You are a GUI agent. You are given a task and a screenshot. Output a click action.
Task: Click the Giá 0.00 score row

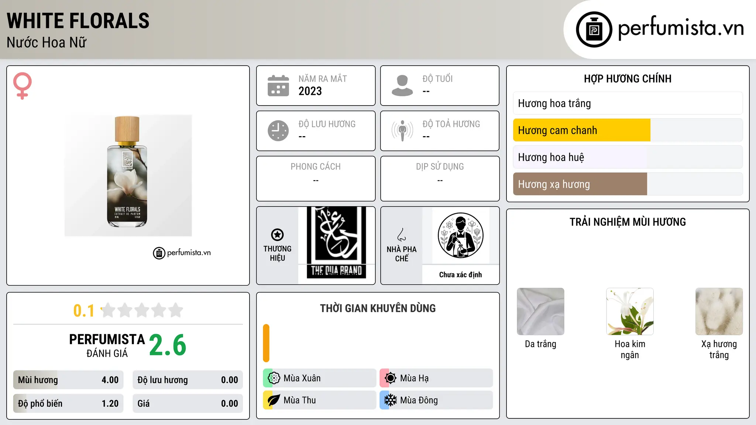click(188, 404)
